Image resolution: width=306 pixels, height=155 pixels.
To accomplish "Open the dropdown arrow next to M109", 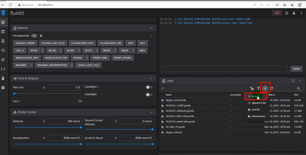I will point(43,50).
